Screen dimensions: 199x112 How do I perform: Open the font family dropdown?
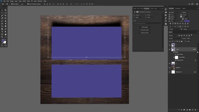point(175,12)
